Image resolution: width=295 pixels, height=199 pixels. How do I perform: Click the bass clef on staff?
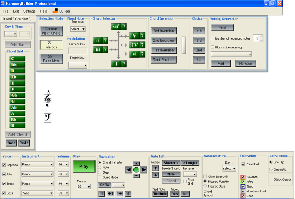click(x=48, y=117)
